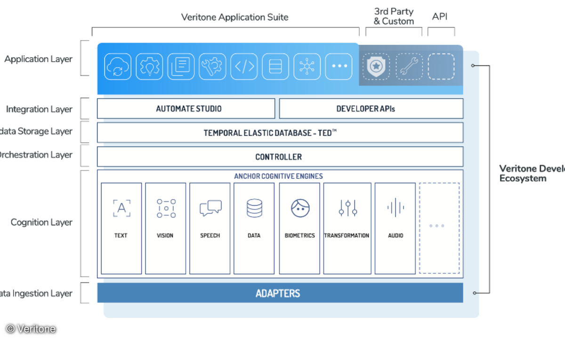565x339 pixels.
Task: Click the Anchor Cognitive Engines heading
Action: click(278, 176)
